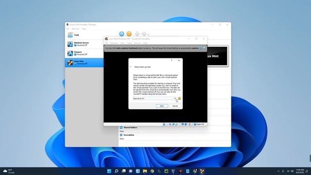Open File menu in VirtualBox Manager
The width and height of the screenshot is (311, 175).
(x=68, y=29)
